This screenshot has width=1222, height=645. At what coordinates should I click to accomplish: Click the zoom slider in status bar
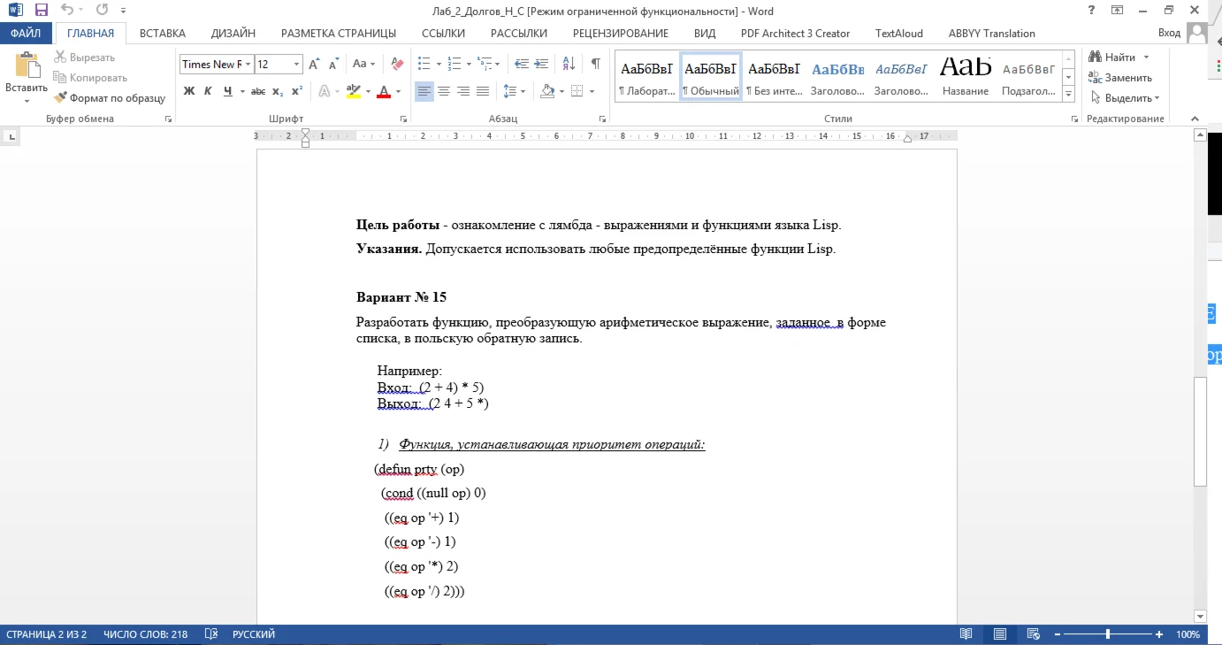[x=1107, y=634]
